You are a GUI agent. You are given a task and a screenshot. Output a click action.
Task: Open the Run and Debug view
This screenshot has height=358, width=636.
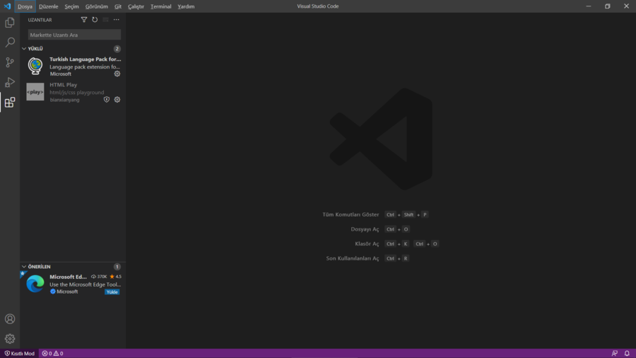[10, 82]
